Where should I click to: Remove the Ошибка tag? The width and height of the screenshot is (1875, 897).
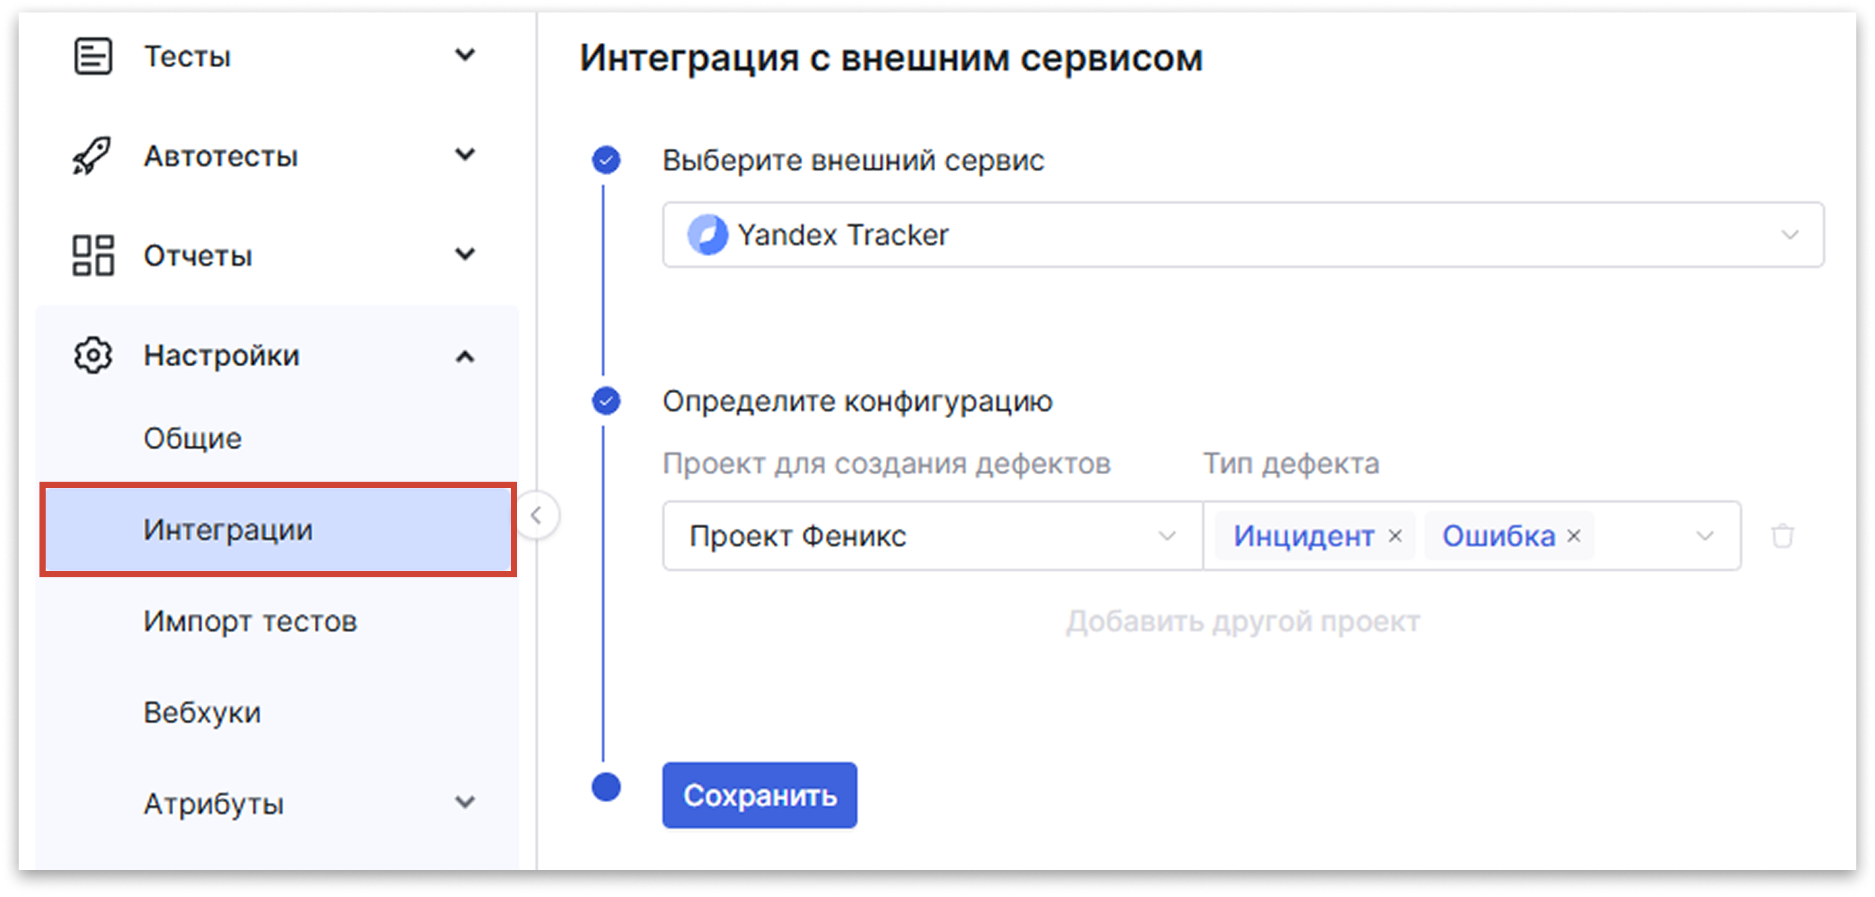point(1574,536)
